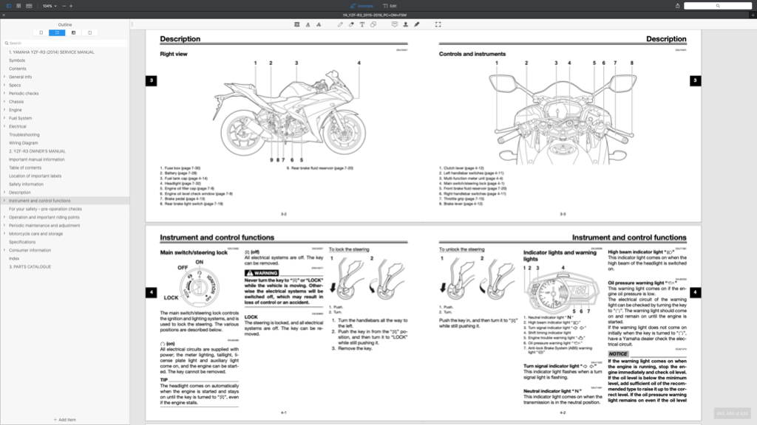Image resolution: width=757 pixels, height=425 pixels.
Task: Select the eraser tool in the toolbar
Action: 351,24
